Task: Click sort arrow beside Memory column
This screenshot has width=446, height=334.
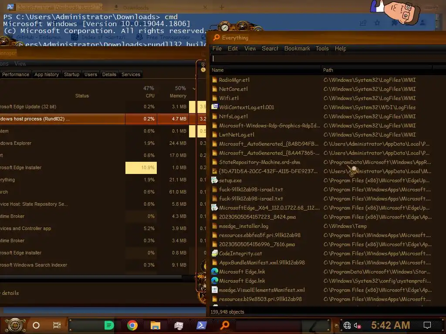Action: coord(194,89)
